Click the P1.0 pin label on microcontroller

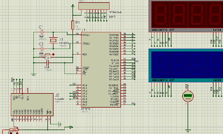84,85
